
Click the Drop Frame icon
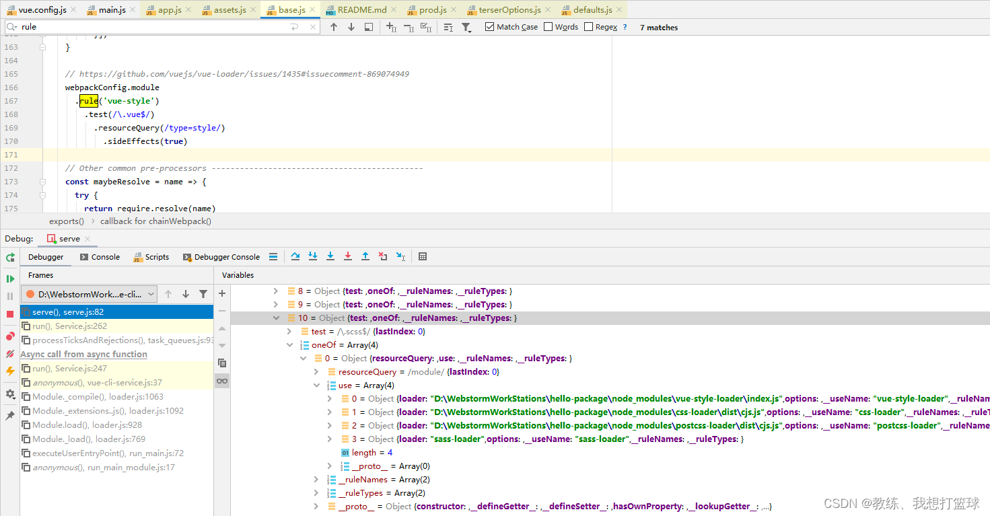pyautogui.click(x=383, y=256)
